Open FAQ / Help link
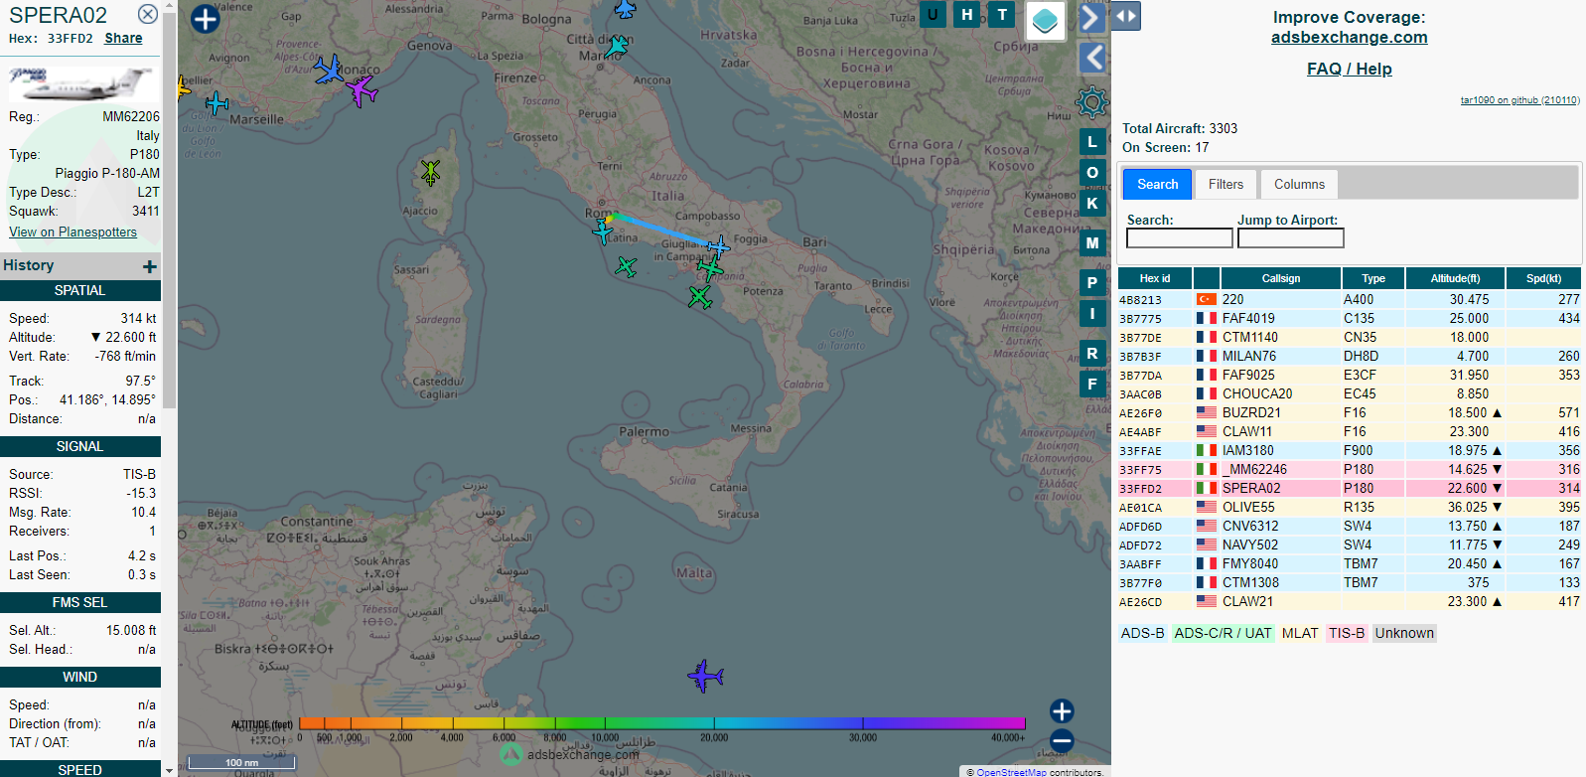 (x=1349, y=70)
